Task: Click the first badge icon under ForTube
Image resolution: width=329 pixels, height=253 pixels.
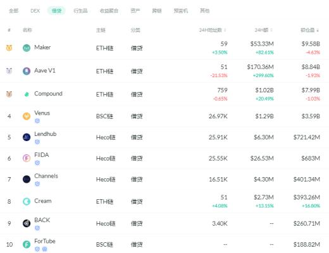Action: [x=37, y=249]
